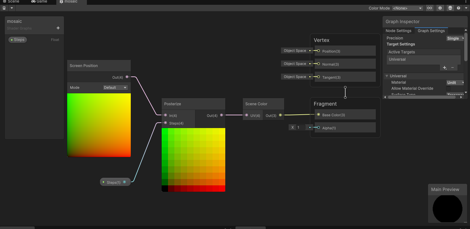Open the Material Unlit dropdown
Screen dimensions: 470x229
(x=455, y=82)
